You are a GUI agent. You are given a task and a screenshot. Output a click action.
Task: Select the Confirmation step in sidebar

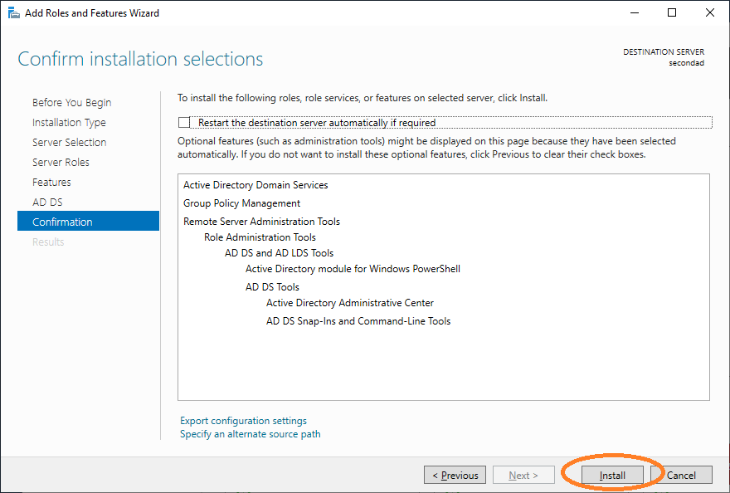tap(62, 222)
